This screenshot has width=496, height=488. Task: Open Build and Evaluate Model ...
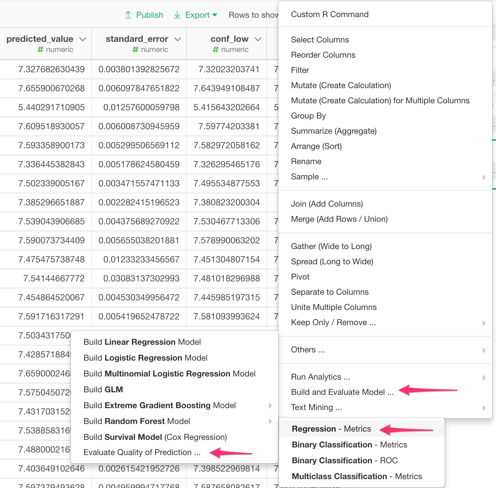[x=342, y=392]
